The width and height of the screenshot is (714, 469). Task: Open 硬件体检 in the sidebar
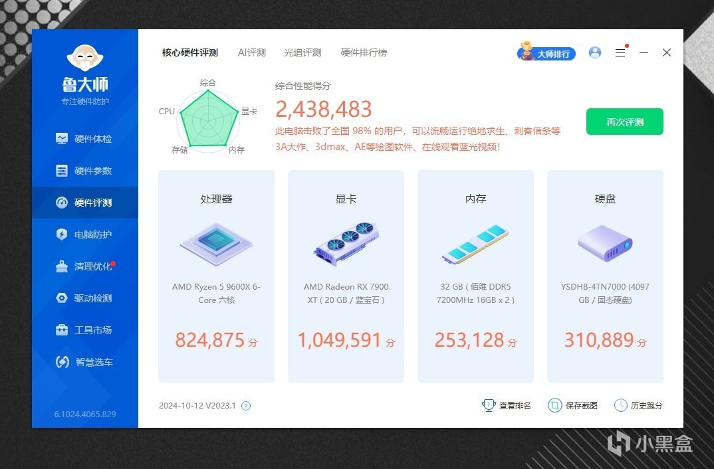point(84,139)
